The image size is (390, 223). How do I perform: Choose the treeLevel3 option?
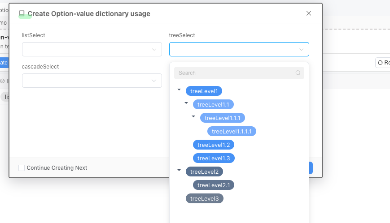pos(204,198)
